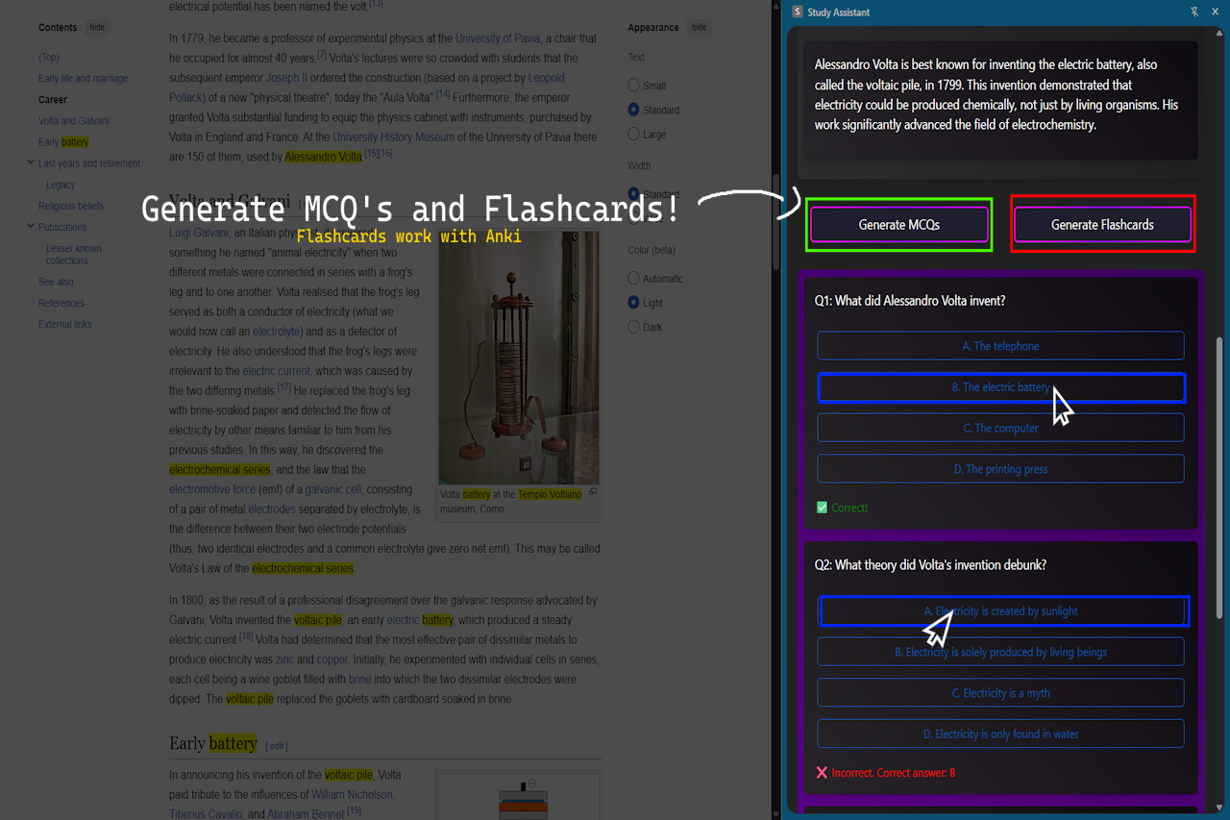Click the Generate Flashcards button
The height and width of the screenshot is (820, 1230).
pos(1102,225)
